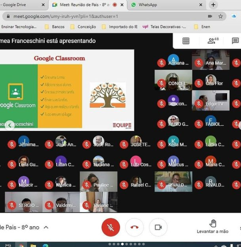Select the RIVALD tile with video feed
Image resolution: width=241 pixels, height=247 pixels.
coord(173,182)
